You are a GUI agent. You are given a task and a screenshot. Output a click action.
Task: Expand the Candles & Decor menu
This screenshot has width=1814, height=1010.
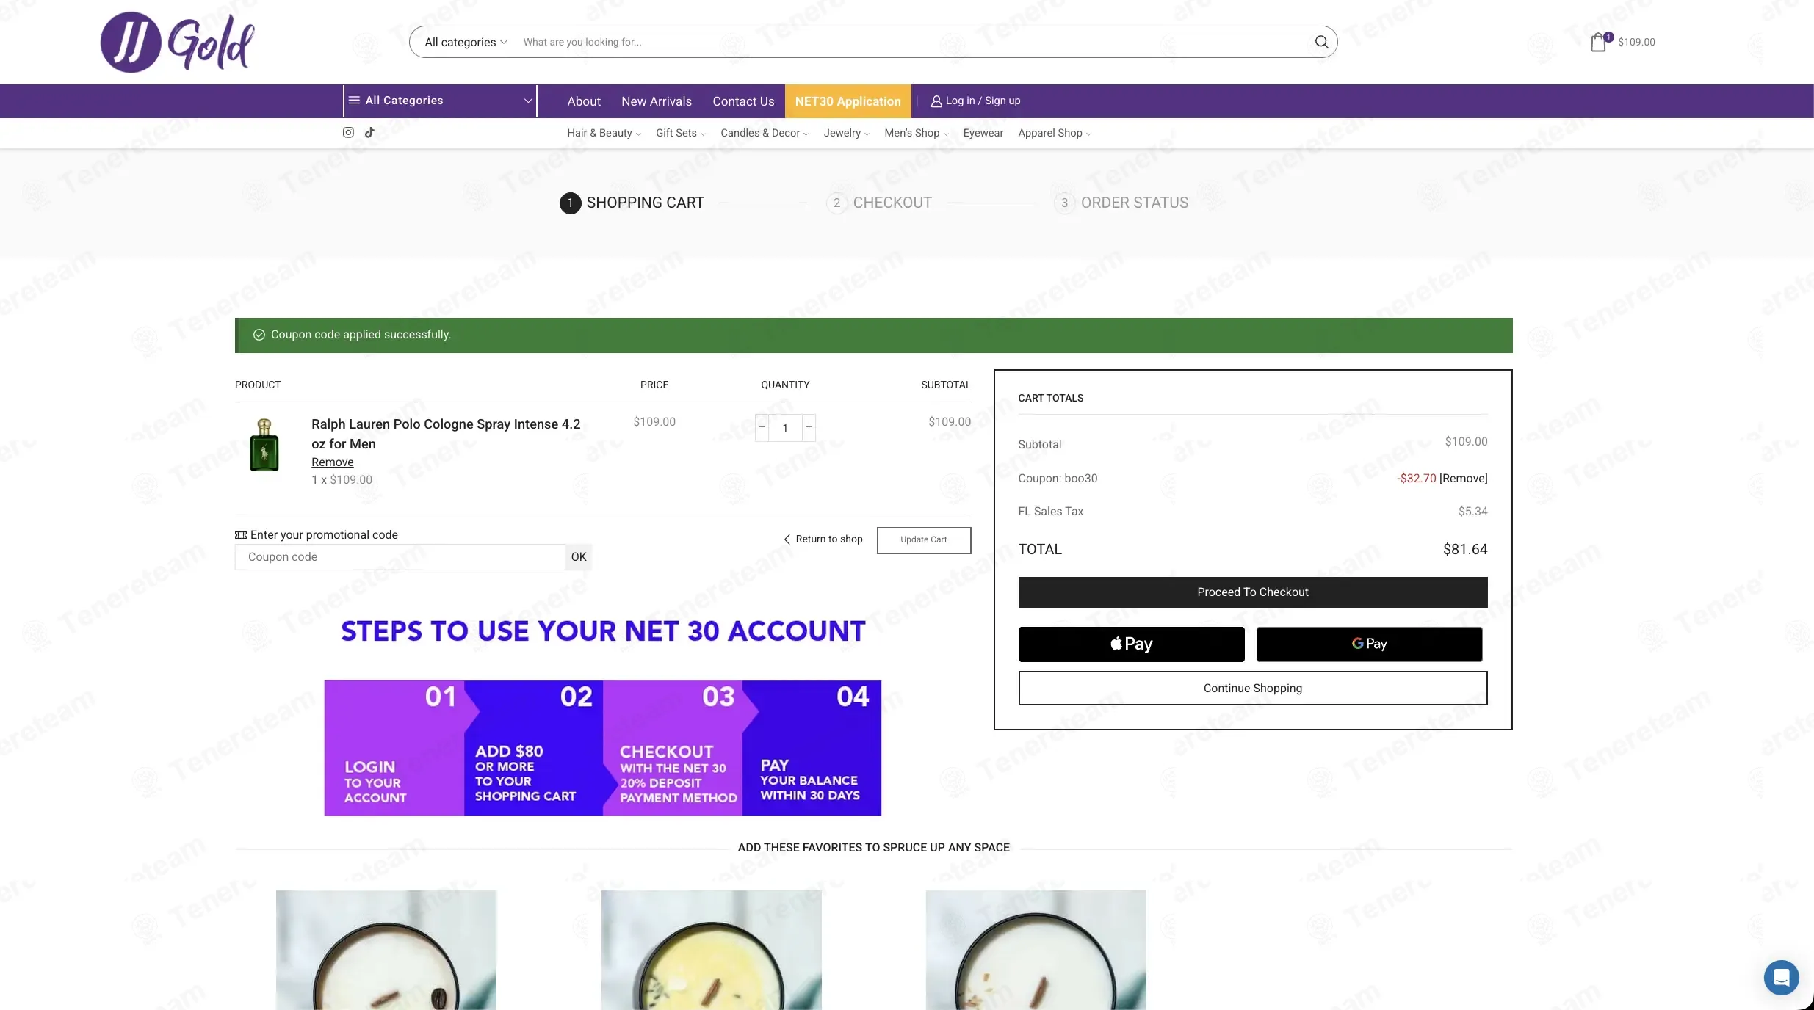764,133
